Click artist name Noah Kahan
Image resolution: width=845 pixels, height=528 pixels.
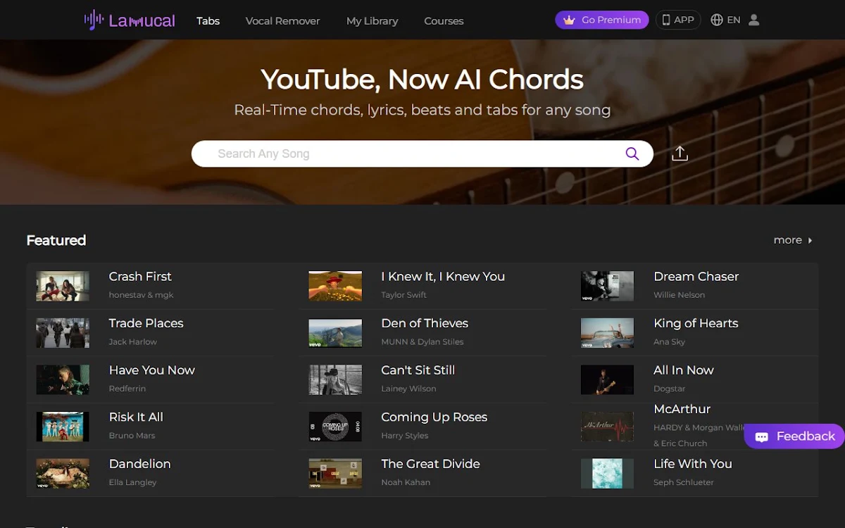click(x=406, y=482)
